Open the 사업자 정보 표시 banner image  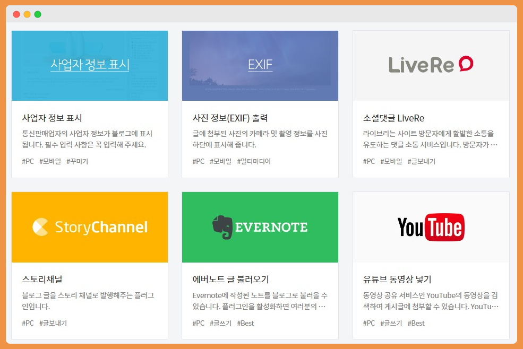[90, 66]
